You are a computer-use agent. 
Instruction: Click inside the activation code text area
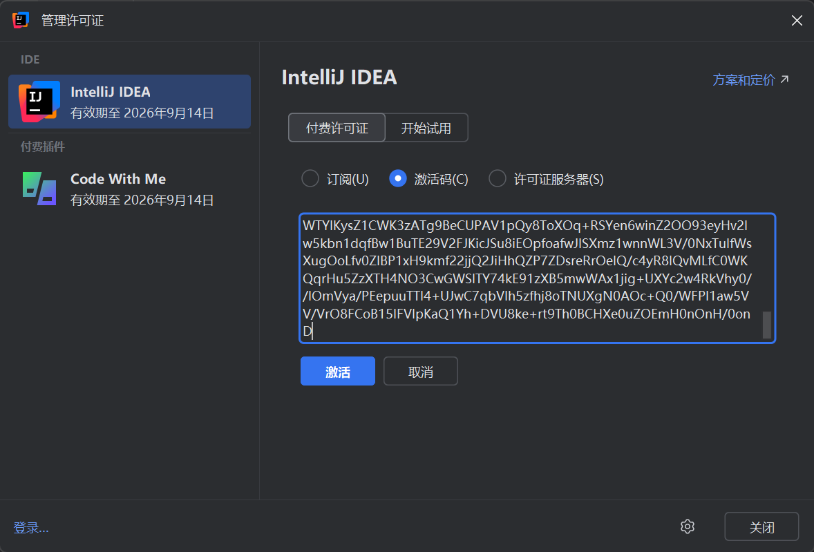click(x=538, y=278)
